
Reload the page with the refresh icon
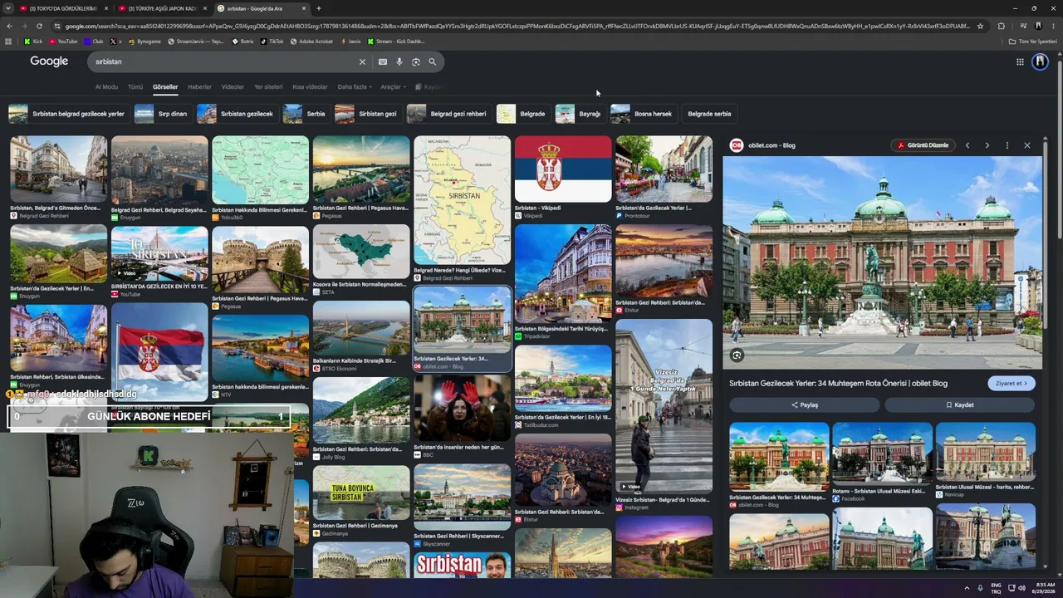click(x=39, y=26)
